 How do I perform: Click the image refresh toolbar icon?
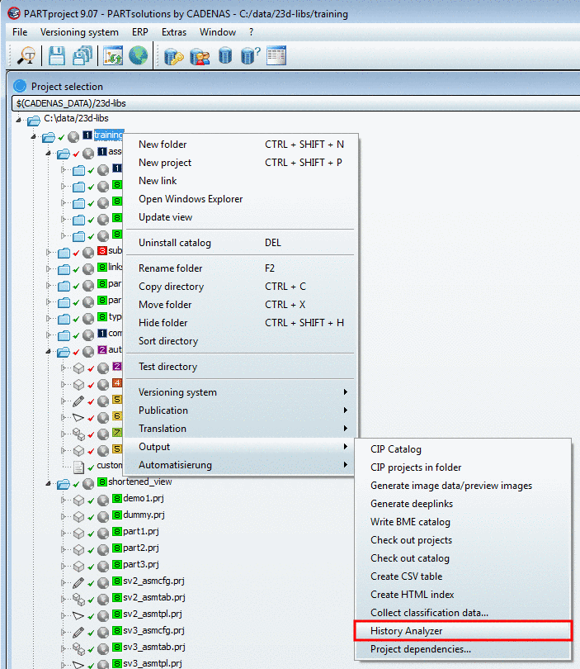pyautogui.click(x=112, y=55)
